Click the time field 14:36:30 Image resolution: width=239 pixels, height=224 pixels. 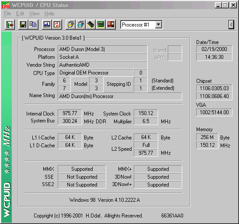coord(214,57)
